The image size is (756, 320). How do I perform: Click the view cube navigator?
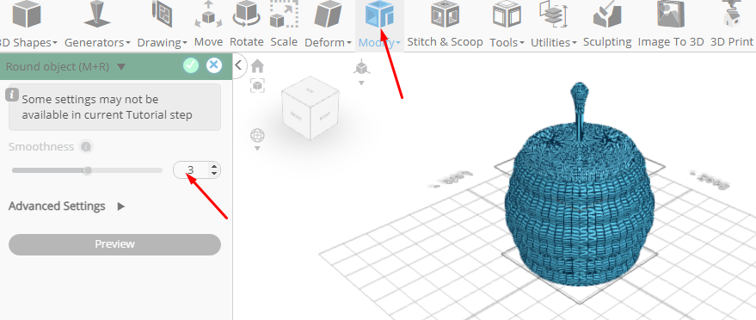click(x=311, y=107)
